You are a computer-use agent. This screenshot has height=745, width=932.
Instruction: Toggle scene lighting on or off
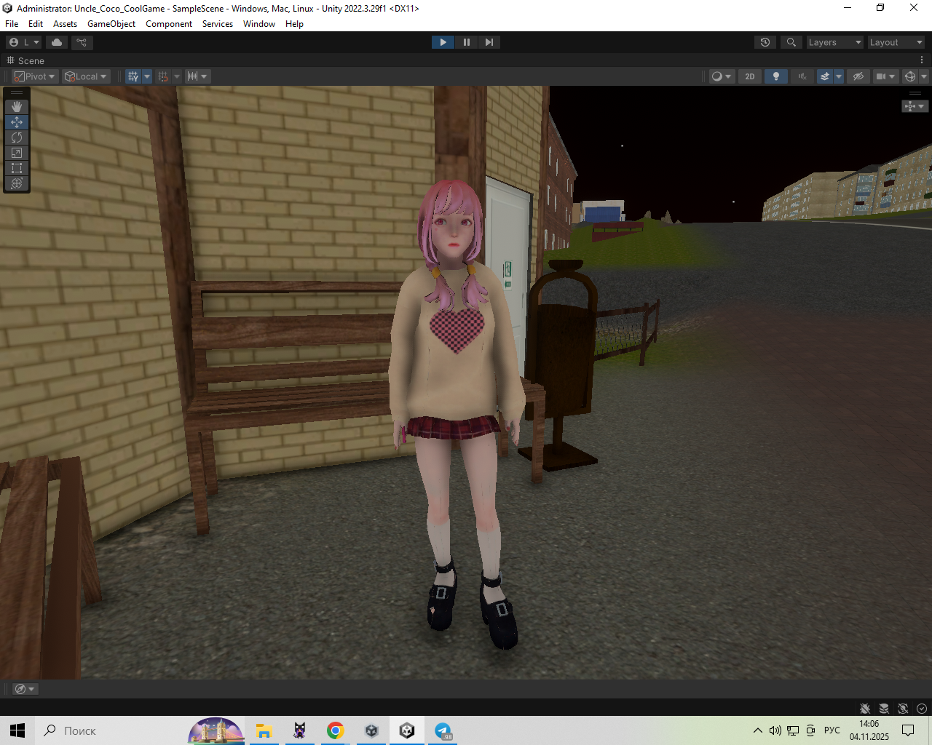coord(776,76)
